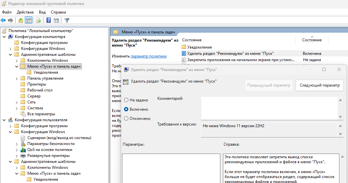The height and width of the screenshot is (183, 348).
Task: Click the Show/Hide action pane icon
Action: 56,20
